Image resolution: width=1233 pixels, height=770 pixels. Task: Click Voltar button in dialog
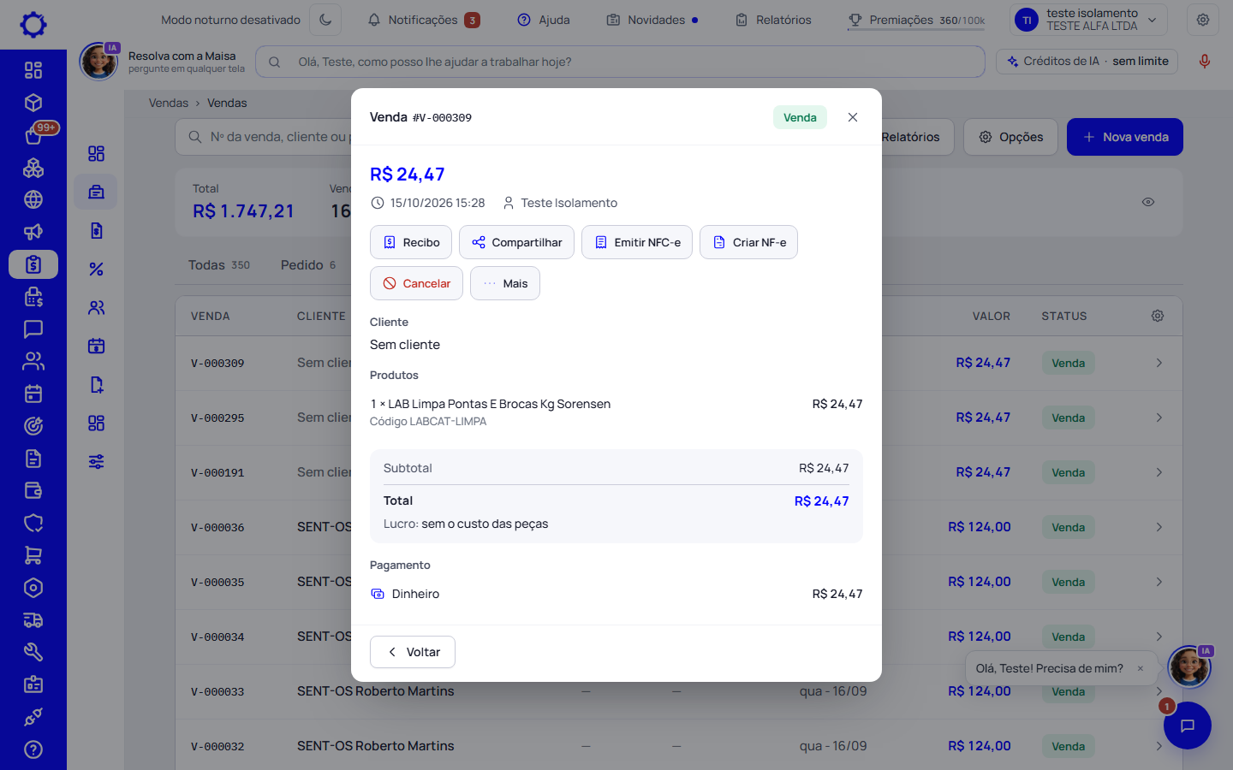(x=413, y=652)
